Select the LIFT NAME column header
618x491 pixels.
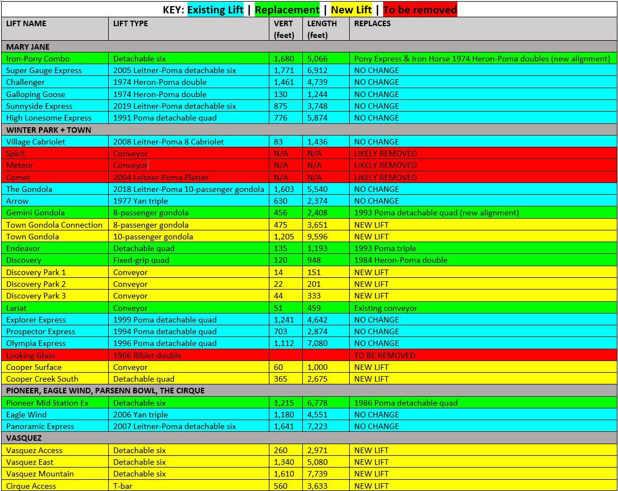[x=55, y=29]
